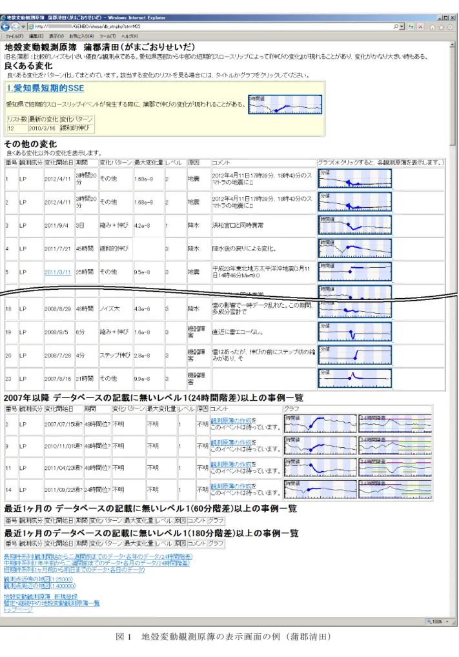The height and width of the screenshot is (657, 459).
Task: Open the ヘルプ(H) menu
Action: point(130,36)
